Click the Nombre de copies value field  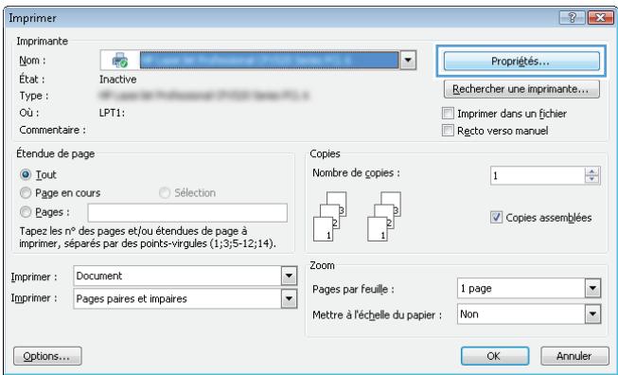coord(538,175)
